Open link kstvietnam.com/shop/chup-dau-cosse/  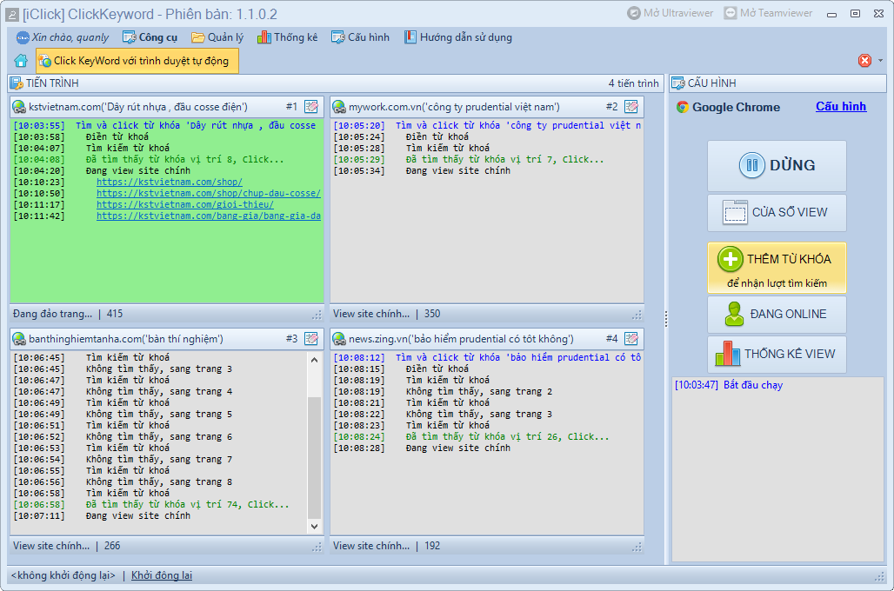pyautogui.click(x=208, y=193)
